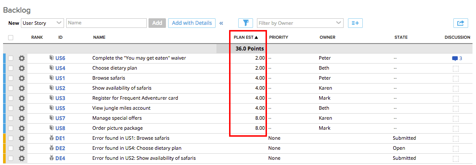Open the US7 story link
476x165 pixels.
point(60,118)
